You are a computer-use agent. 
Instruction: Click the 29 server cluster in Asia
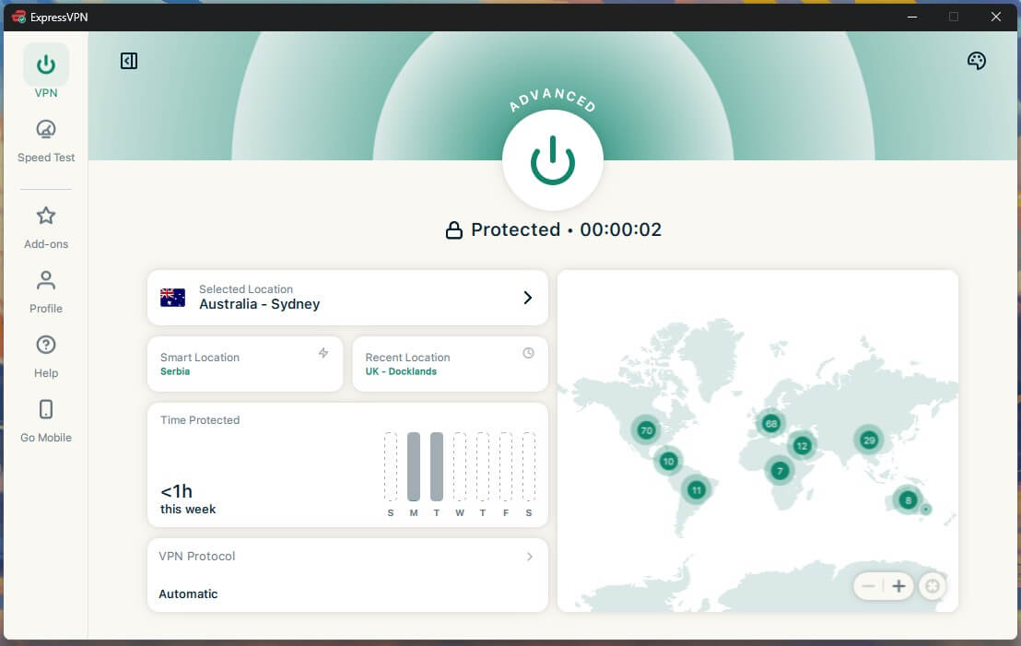click(869, 440)
